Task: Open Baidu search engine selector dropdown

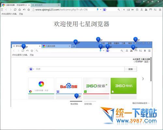Action: tap(105, 10)
